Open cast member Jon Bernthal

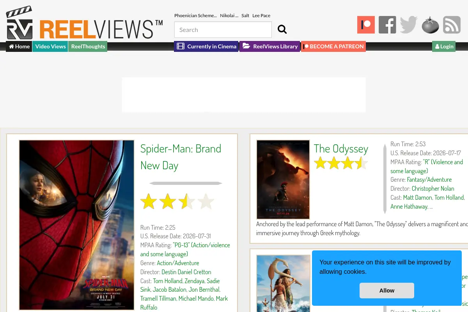[x=204, y=290]
